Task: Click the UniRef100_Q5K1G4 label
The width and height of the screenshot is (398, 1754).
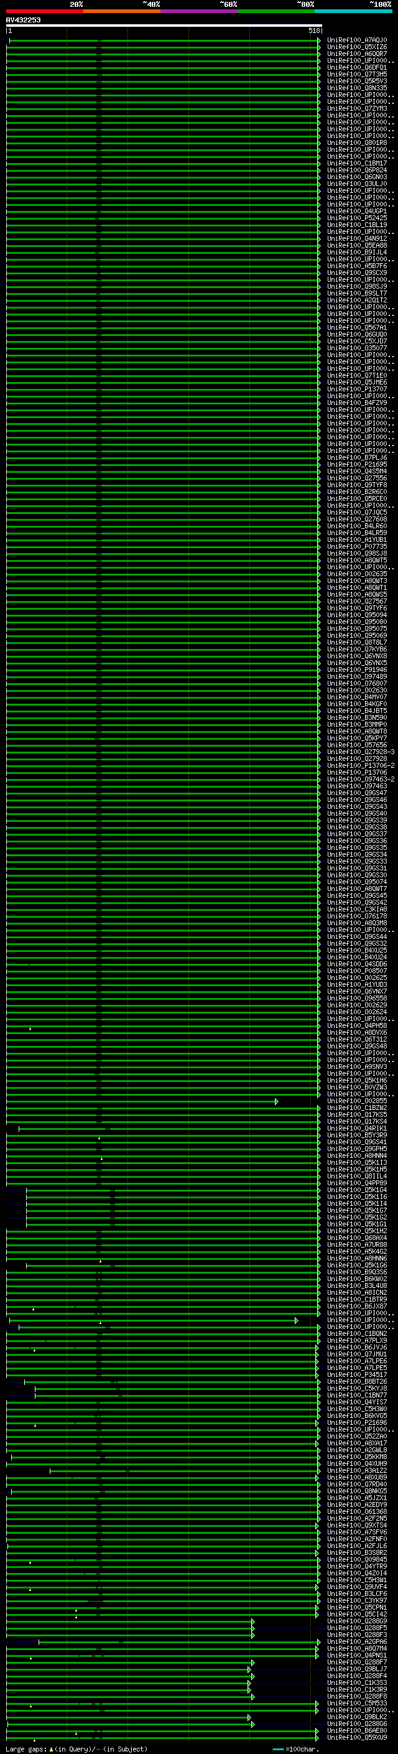Action: point(357,1190)
